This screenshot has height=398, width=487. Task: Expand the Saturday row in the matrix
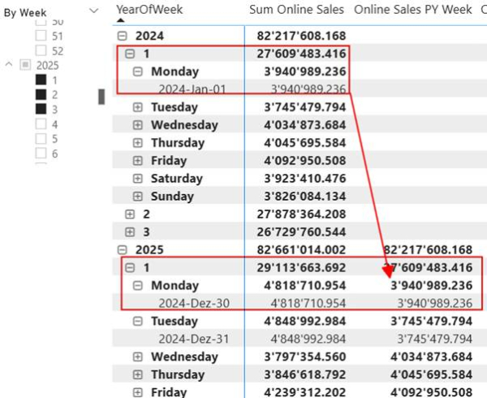pos(137,179)
